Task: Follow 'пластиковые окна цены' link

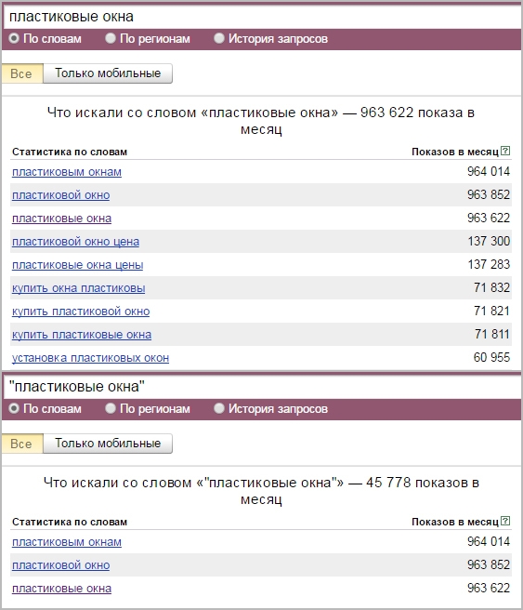Action: click(x=77, y=265)
